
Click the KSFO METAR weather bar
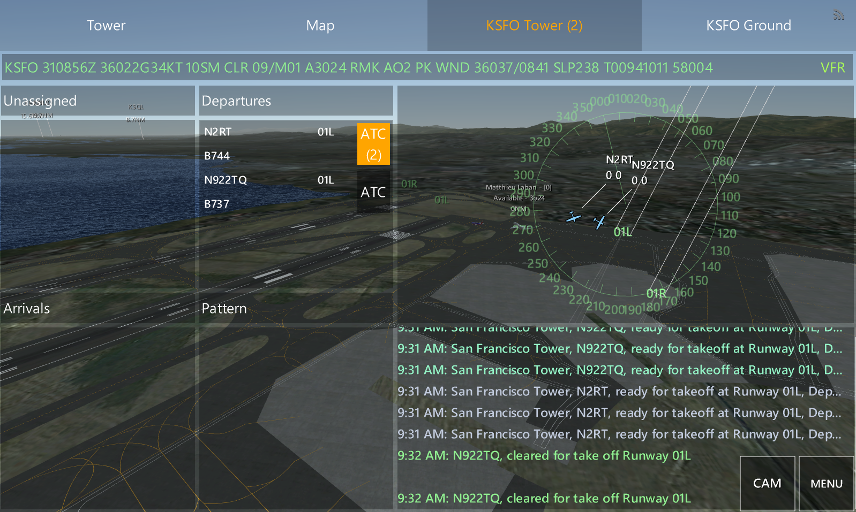pos(427,67)
